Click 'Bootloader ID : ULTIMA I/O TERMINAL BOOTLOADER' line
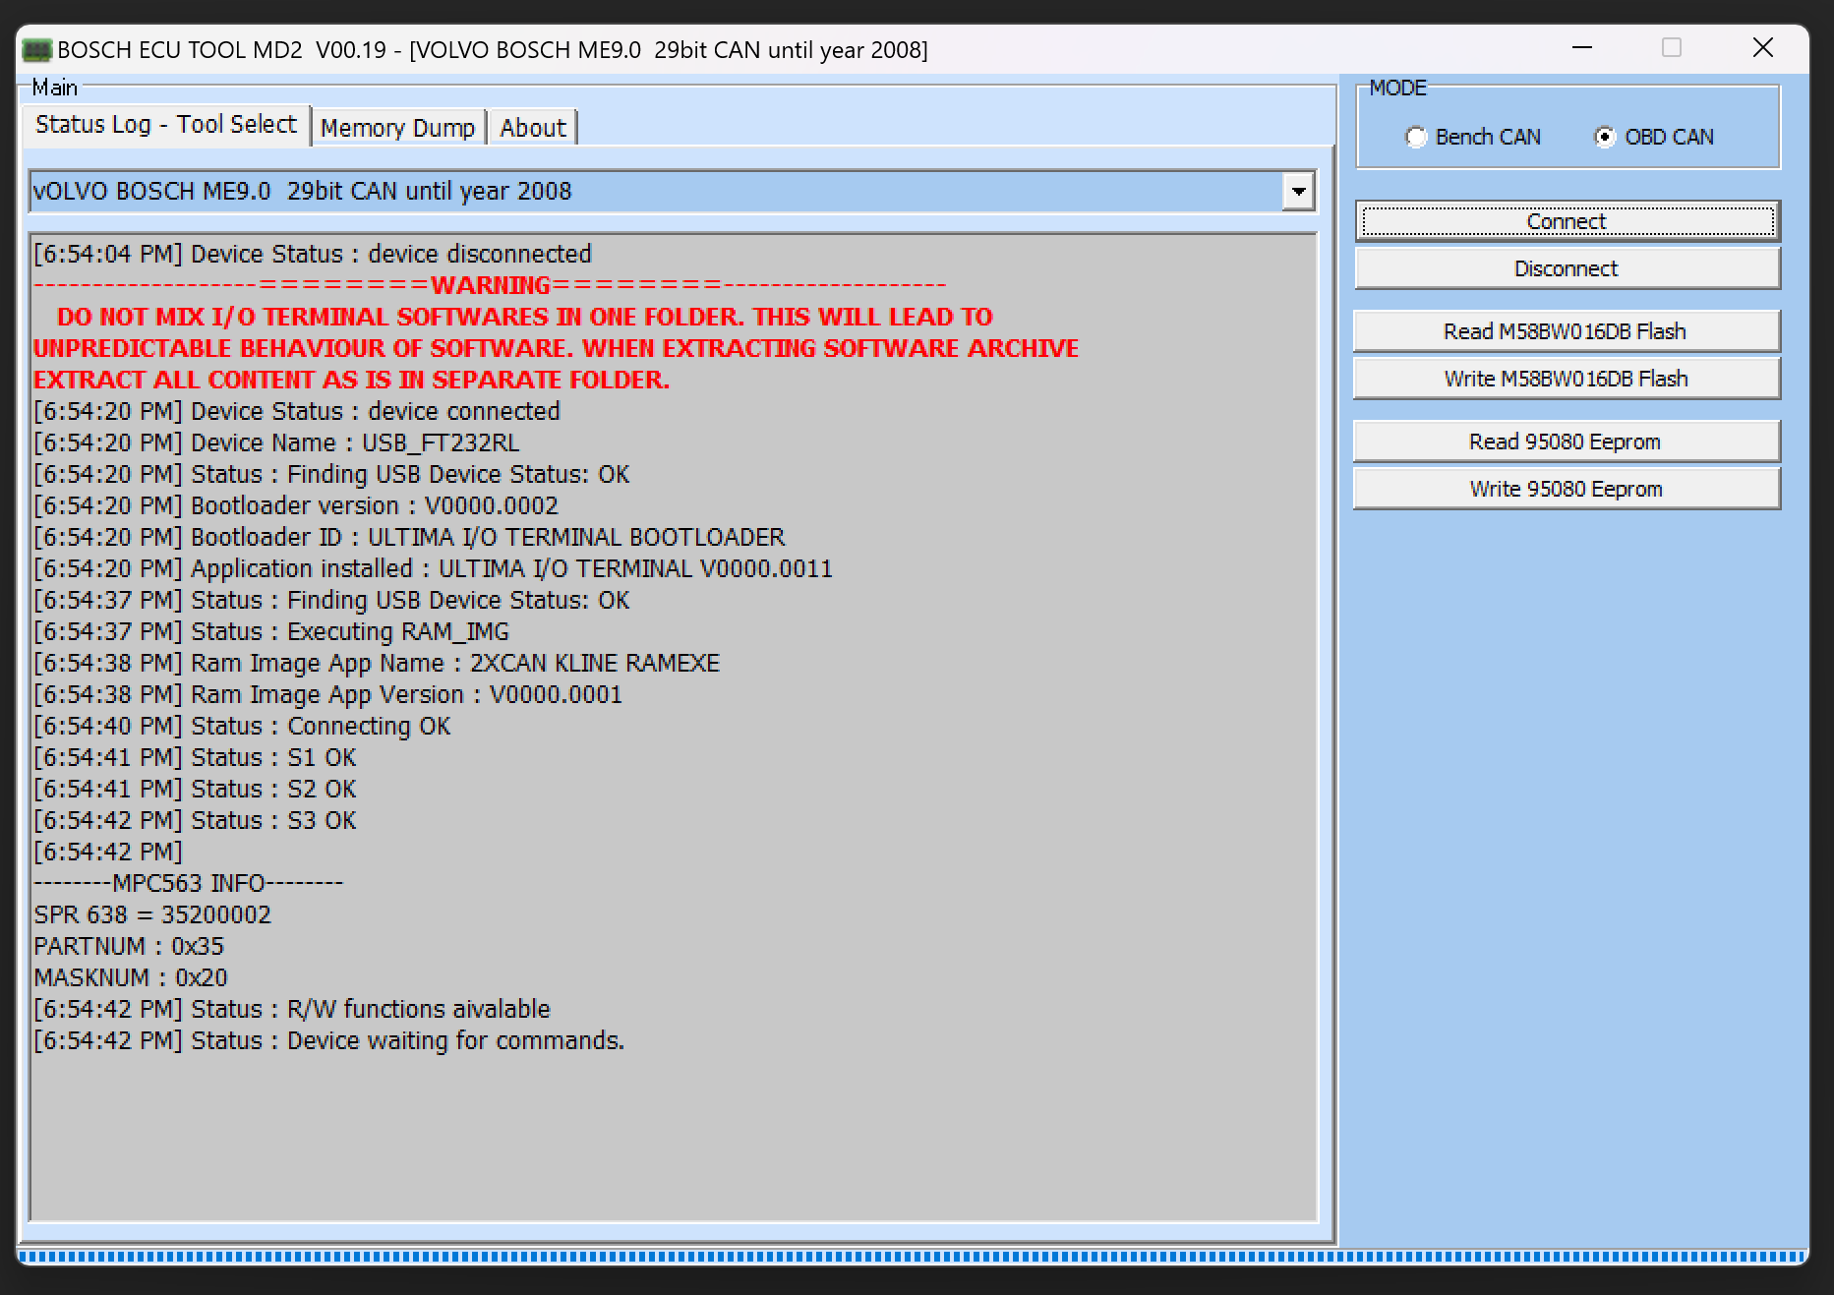 coord(409,538)
